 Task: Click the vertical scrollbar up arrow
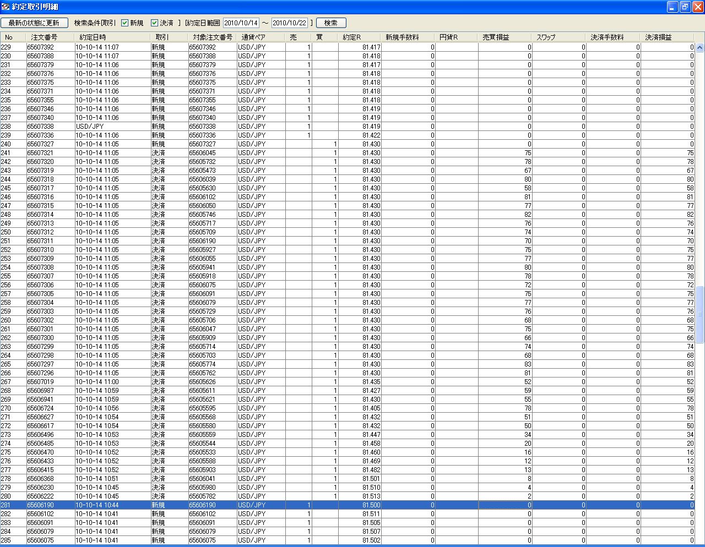pos(699,48)
